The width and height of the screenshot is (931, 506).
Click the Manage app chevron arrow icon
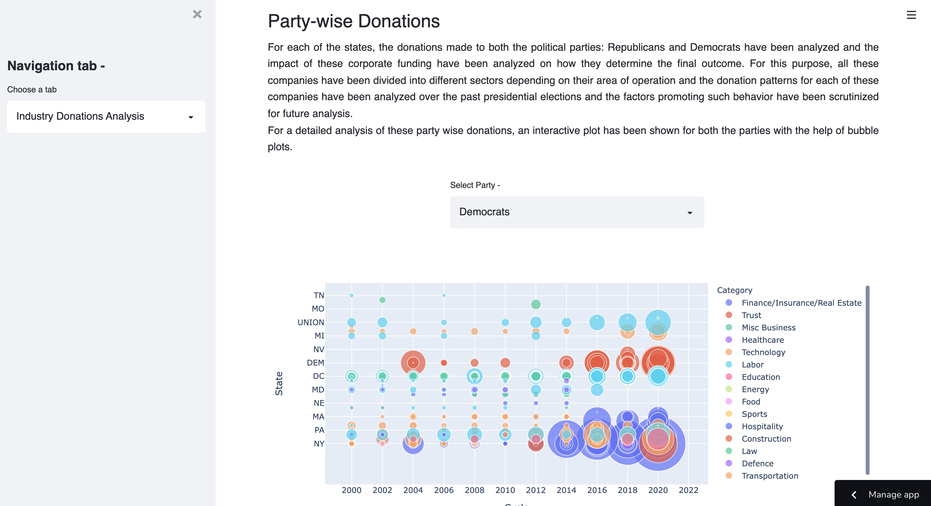point(854,494)
